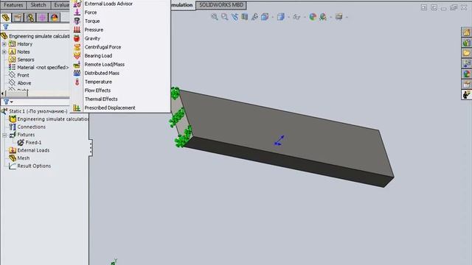Click the Torque icon in menu
This screenshot has height=265, width=472.
[77, 21]
